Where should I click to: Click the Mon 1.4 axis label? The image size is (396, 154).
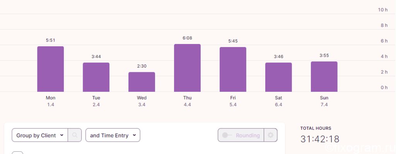click(51, 101)
